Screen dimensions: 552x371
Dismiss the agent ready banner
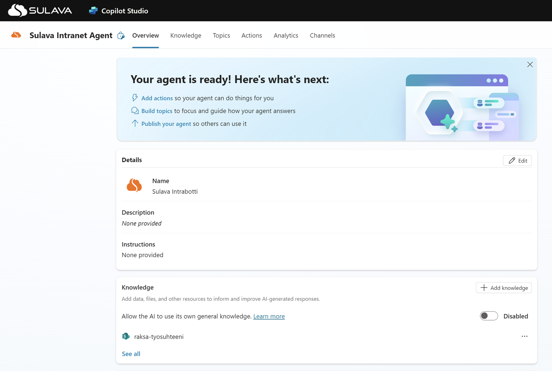pos(530,64)
